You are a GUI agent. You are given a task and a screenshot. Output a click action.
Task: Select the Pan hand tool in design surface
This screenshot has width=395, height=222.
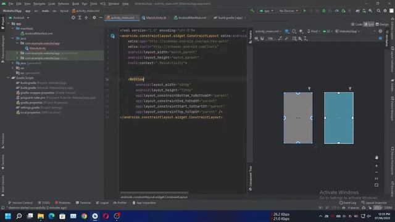[x=376, y=158]
